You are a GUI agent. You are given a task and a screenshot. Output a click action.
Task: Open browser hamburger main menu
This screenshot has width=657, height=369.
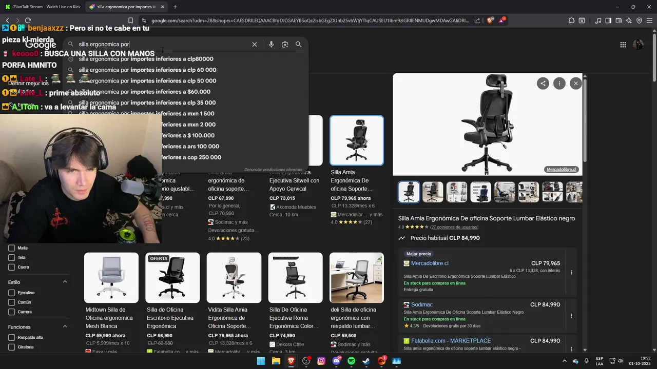pos(649,20)
